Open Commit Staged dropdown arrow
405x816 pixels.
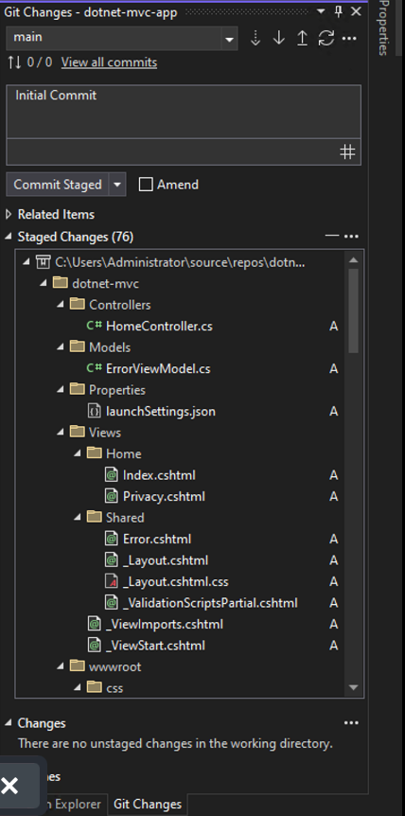[x=117, y=185]
